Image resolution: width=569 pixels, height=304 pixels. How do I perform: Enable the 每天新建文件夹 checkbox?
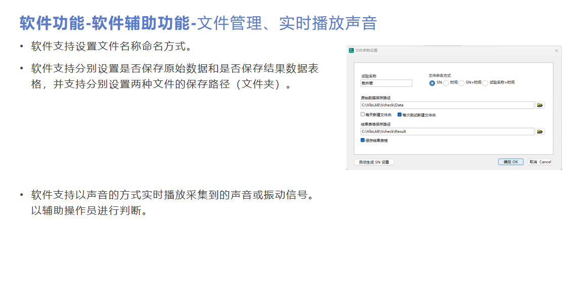[x=363, y=115]
